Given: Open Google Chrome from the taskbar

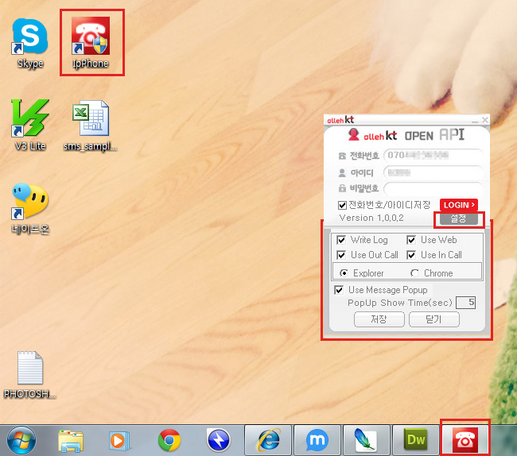Looking at the screenshot, I should click(x=169, y=439).
